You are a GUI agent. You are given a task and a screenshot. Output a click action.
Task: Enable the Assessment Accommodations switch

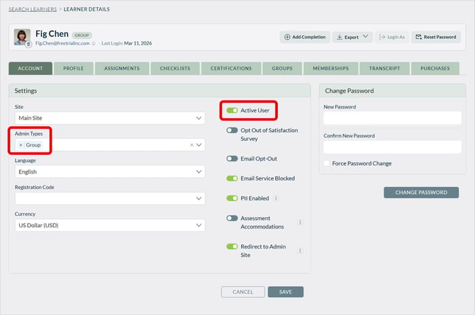click(x=232, y=218)
